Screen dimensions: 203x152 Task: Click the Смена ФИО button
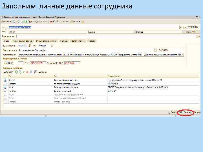click(191, 32)
